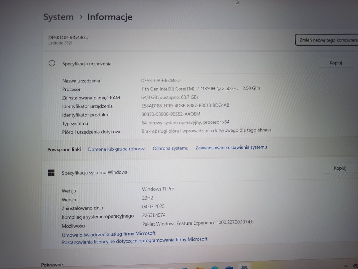Screen dimensions: 358x269
Task: Copy Windows specs with Kopiuj beside Specyfikacja systemu Windows
Action: coord(340,168)
